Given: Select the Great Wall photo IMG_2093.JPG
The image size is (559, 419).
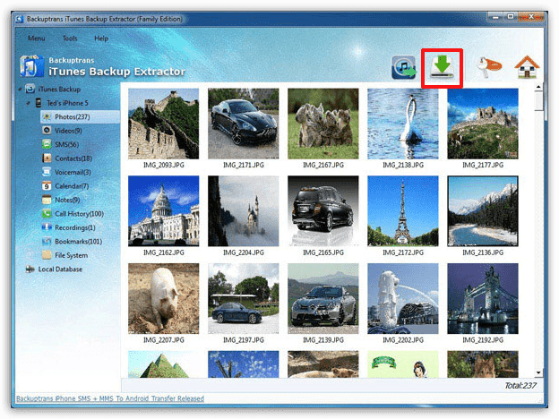Looking at the screenshot, I should click(164, 124).
